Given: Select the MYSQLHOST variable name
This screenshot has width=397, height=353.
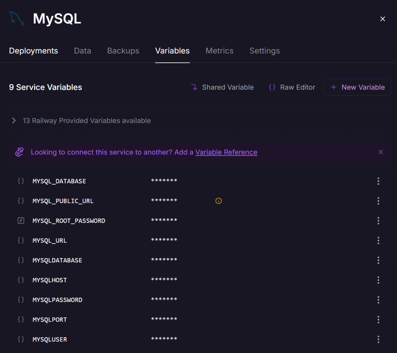Looking at the screenshot, I should coord(50,280).
